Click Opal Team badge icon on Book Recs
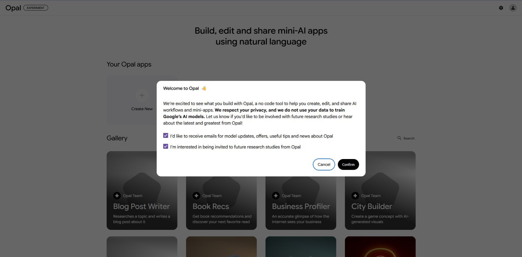522x257 pixels. 196,196
